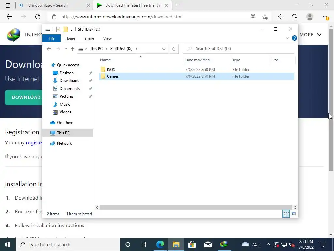Close the IDM download page tab
The height and width of the screenshot is (251, 334).
[166, 5]
